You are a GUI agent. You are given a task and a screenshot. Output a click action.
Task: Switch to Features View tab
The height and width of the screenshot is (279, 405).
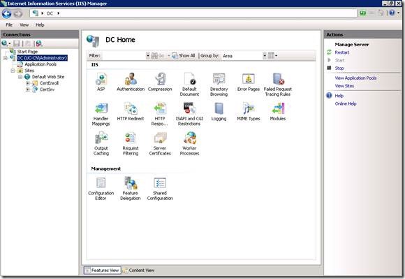click(x=102, y=270)
